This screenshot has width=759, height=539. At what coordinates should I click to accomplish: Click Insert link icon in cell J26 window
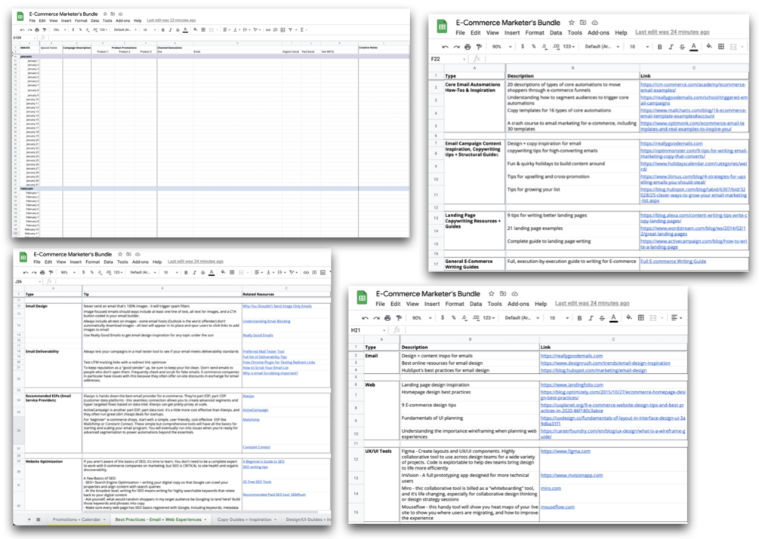(x=306, y=272)
